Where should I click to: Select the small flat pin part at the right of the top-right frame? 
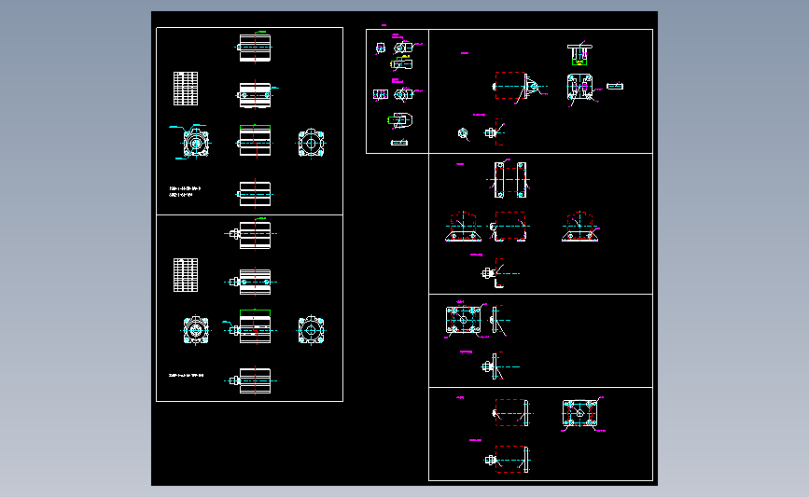pyautogui.click(x=615, y=86)
